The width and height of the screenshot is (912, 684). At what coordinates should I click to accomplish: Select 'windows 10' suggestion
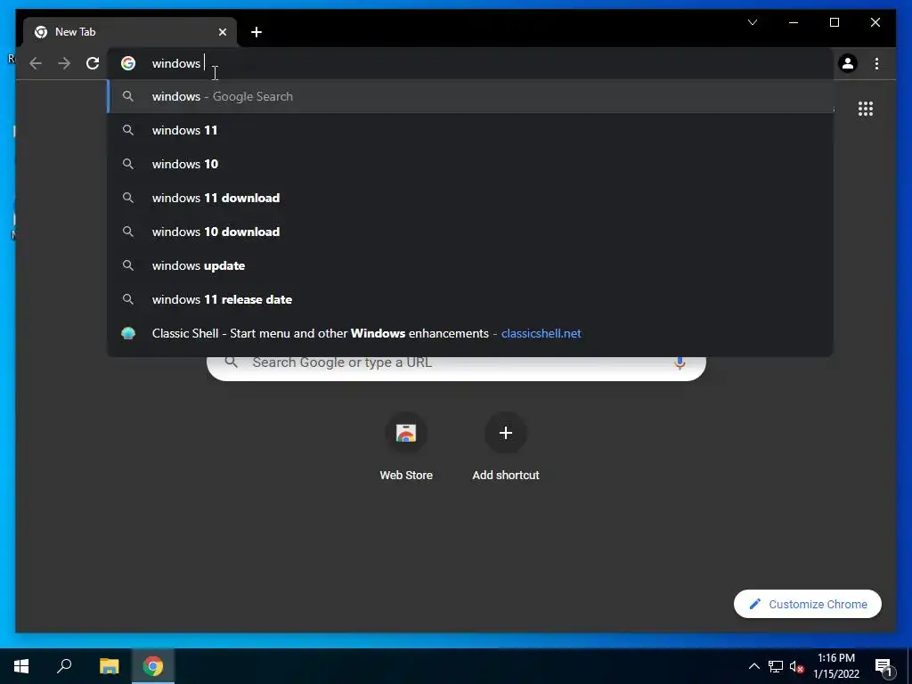pyautogui.click(x=470, y=164)
